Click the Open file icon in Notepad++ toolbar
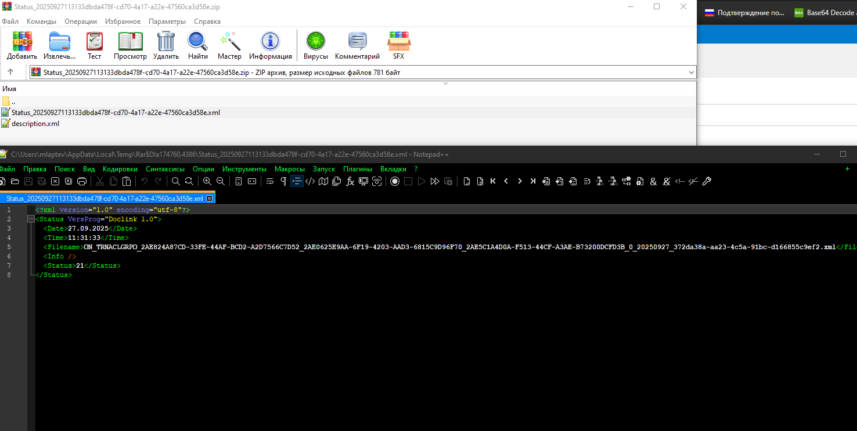This screenshot has width=857, height=431. pos(15,181)
